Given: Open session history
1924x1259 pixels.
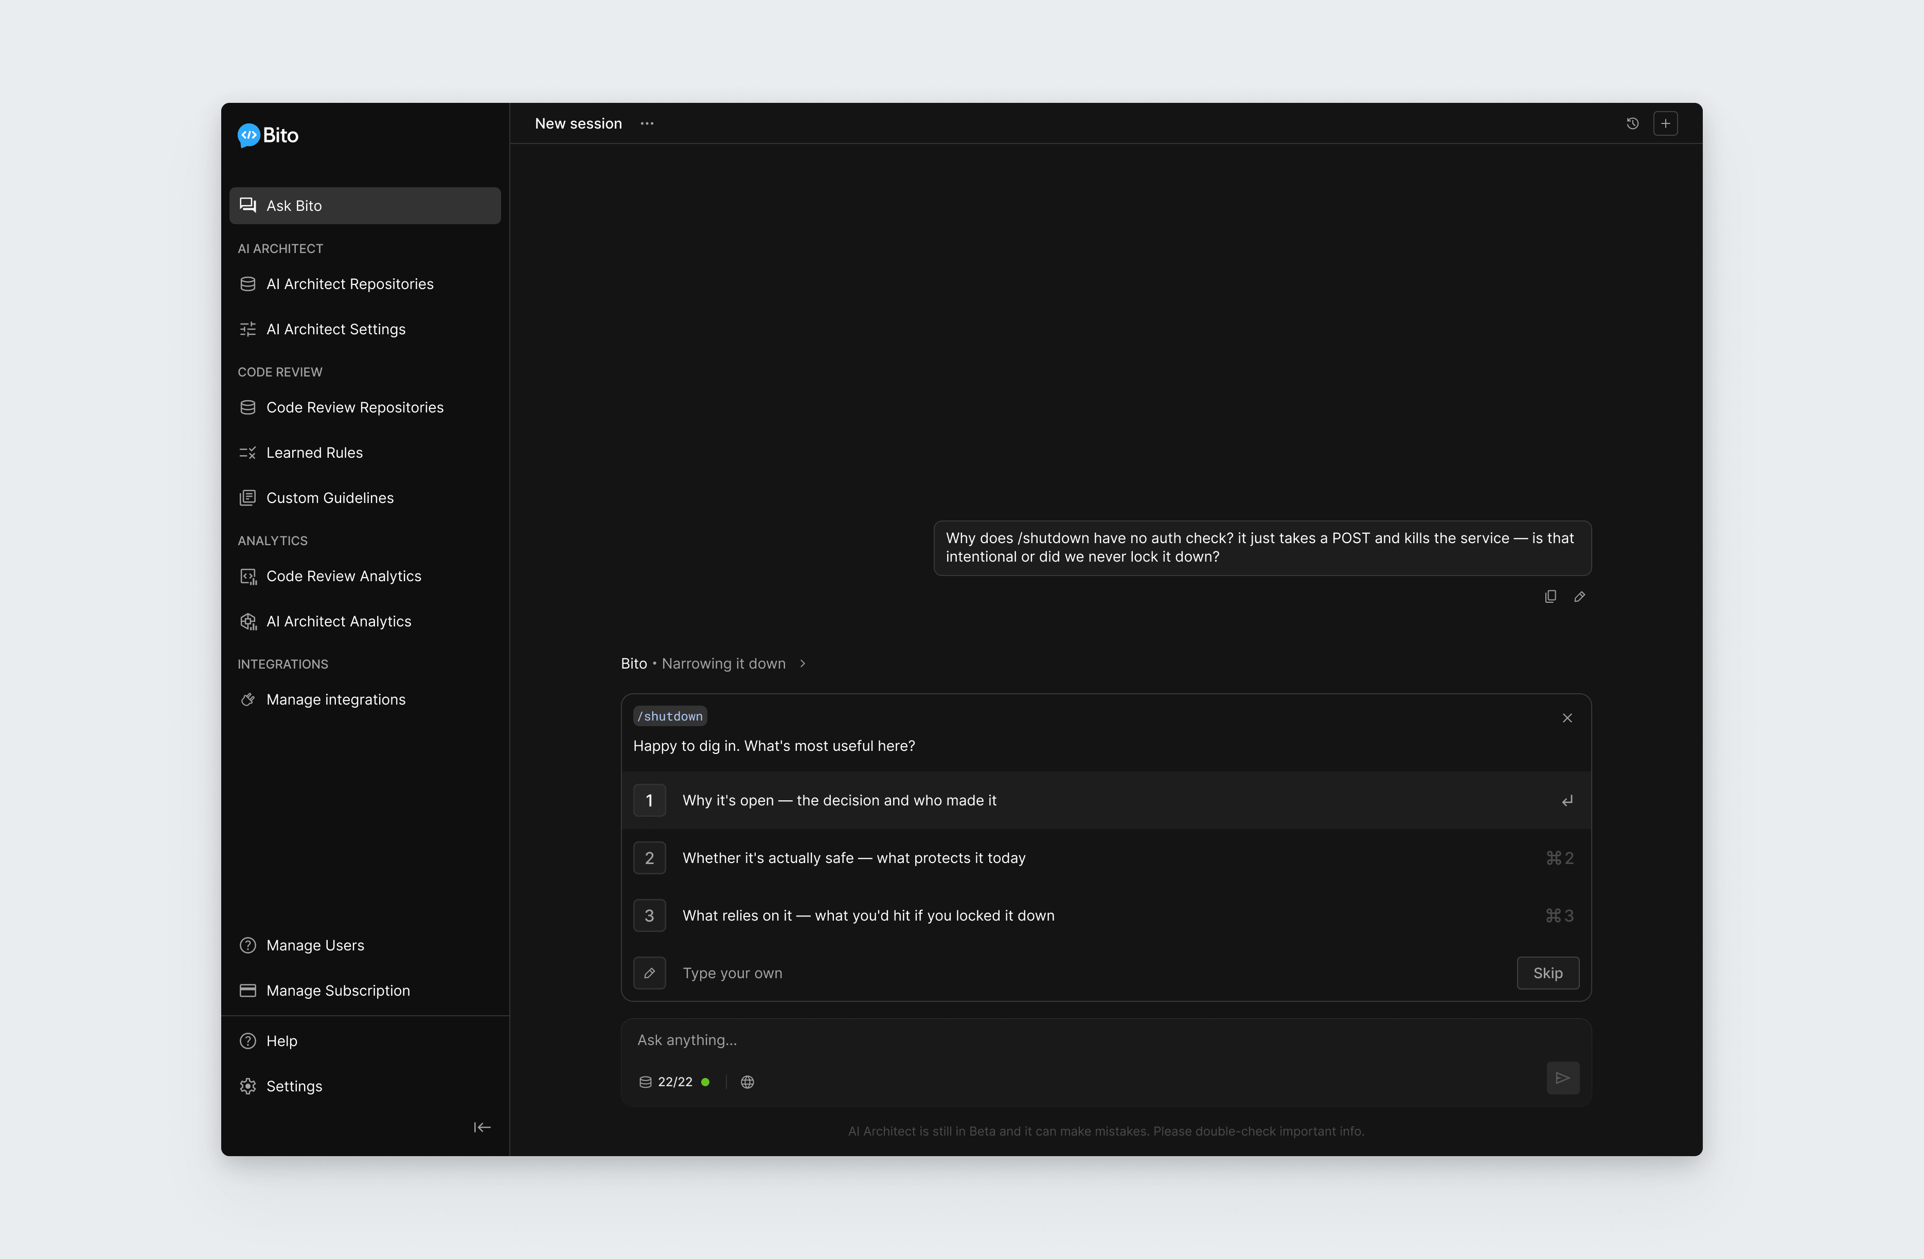Looking at the screenshot, I should pos(1632,123).
